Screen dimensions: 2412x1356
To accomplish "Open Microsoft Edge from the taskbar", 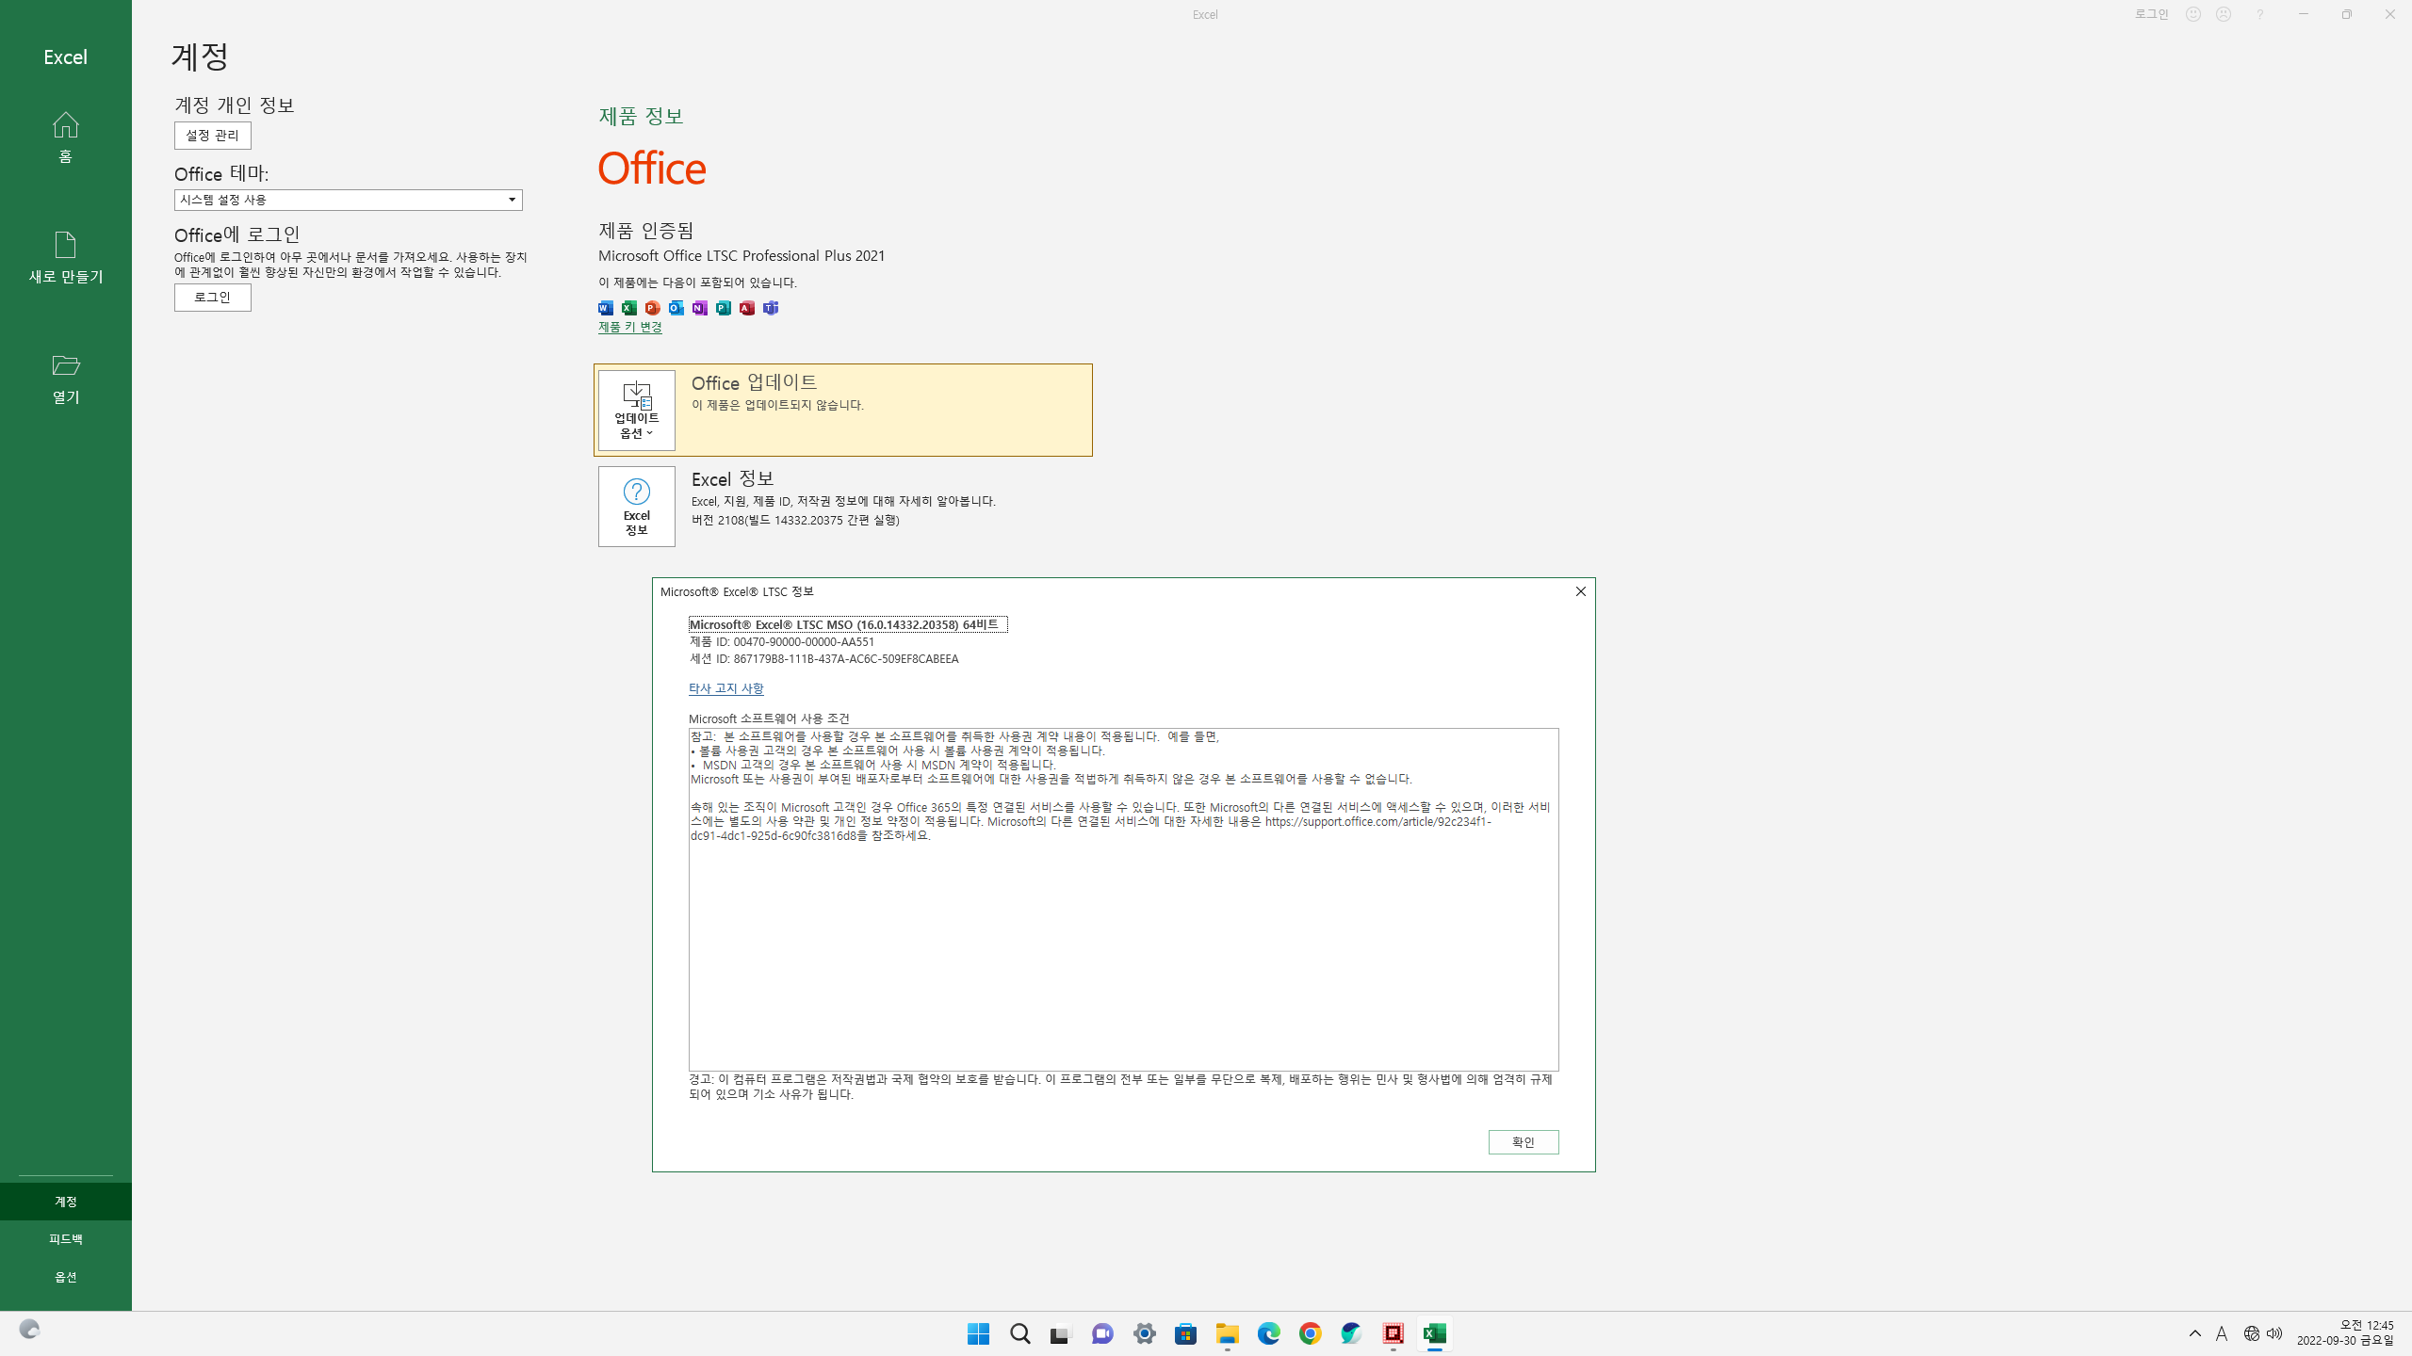I will (x=1268, y=1333).
